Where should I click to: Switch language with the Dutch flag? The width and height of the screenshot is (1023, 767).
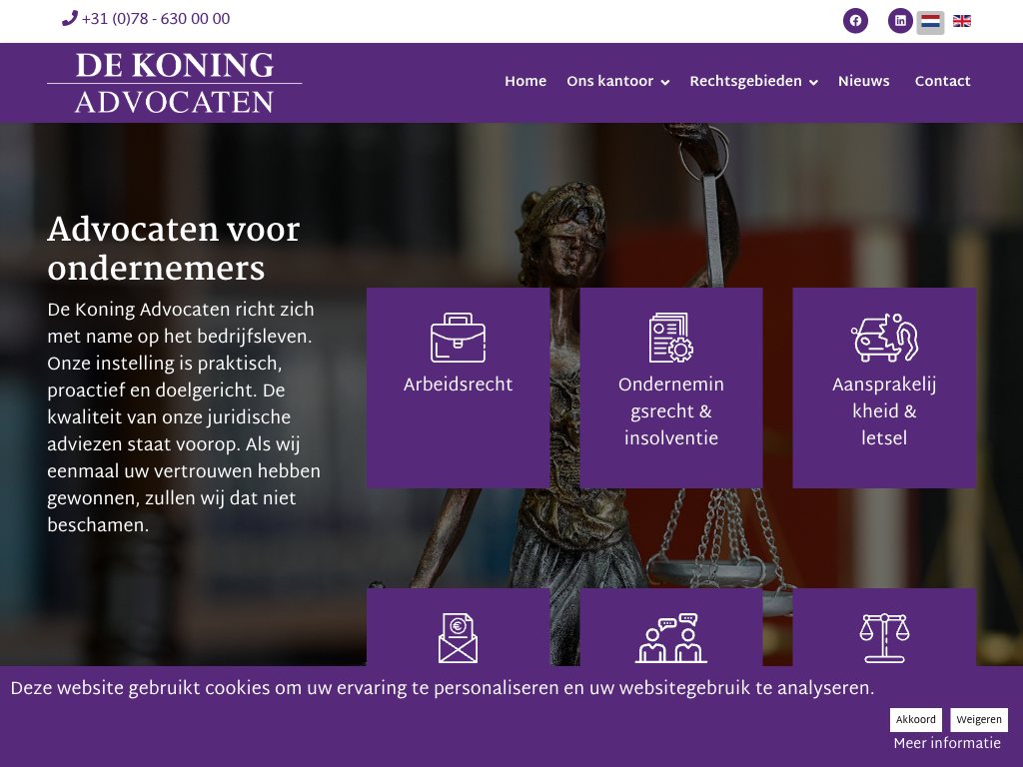point(930,22)
